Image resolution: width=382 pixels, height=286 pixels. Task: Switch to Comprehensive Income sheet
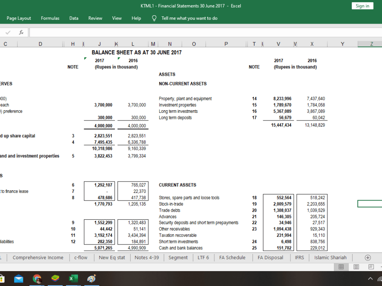[x=38, y=257]
